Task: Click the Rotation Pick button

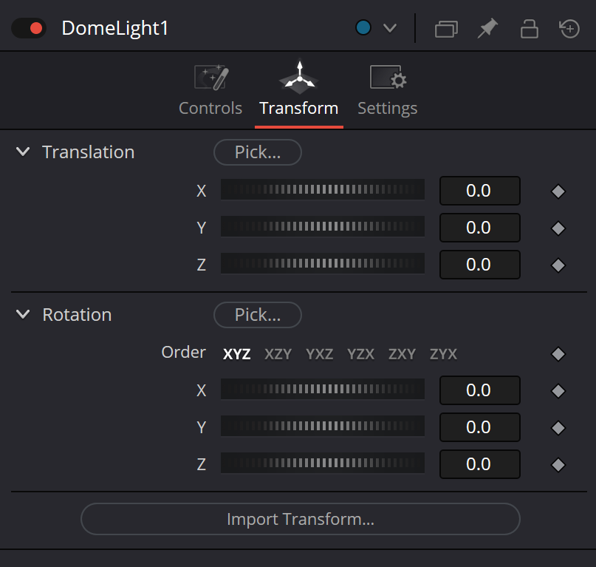Action: [x=258, y=315]
